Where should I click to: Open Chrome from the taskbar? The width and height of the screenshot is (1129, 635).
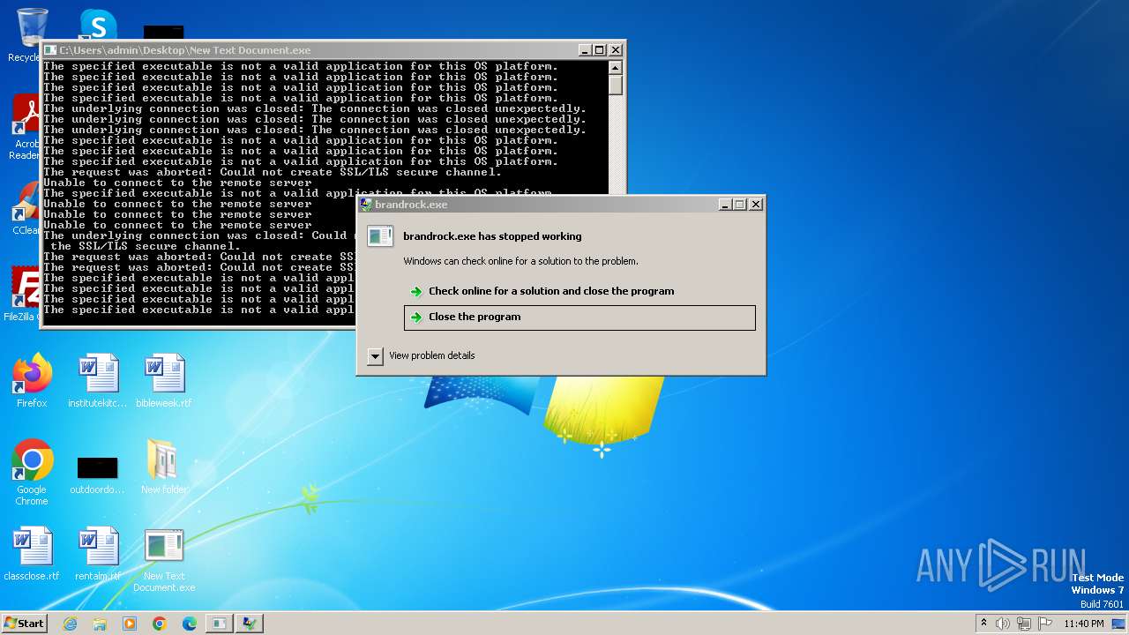point(160,624)
